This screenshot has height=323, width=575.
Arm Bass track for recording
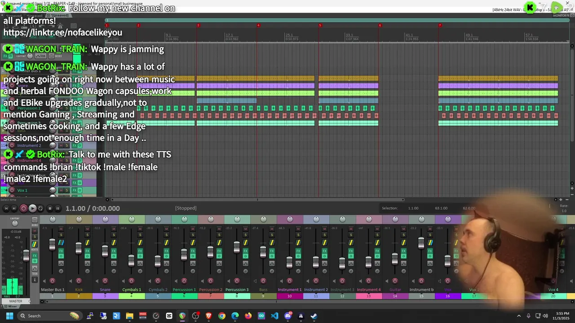(263, 281)
